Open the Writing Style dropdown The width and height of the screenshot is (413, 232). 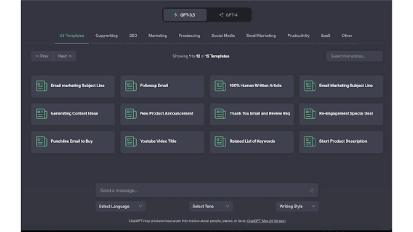pos(297,206)
